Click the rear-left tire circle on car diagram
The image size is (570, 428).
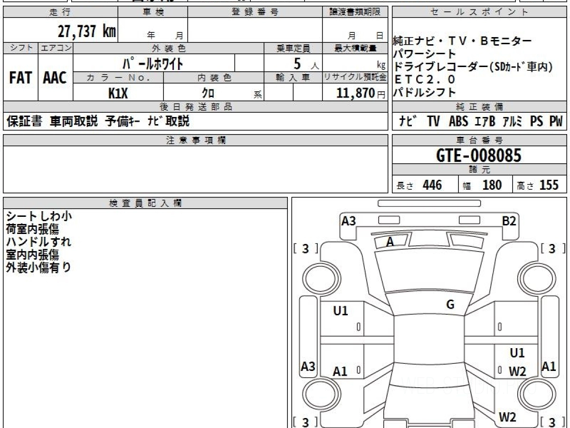pyautogui.click(x=319, y=394)
